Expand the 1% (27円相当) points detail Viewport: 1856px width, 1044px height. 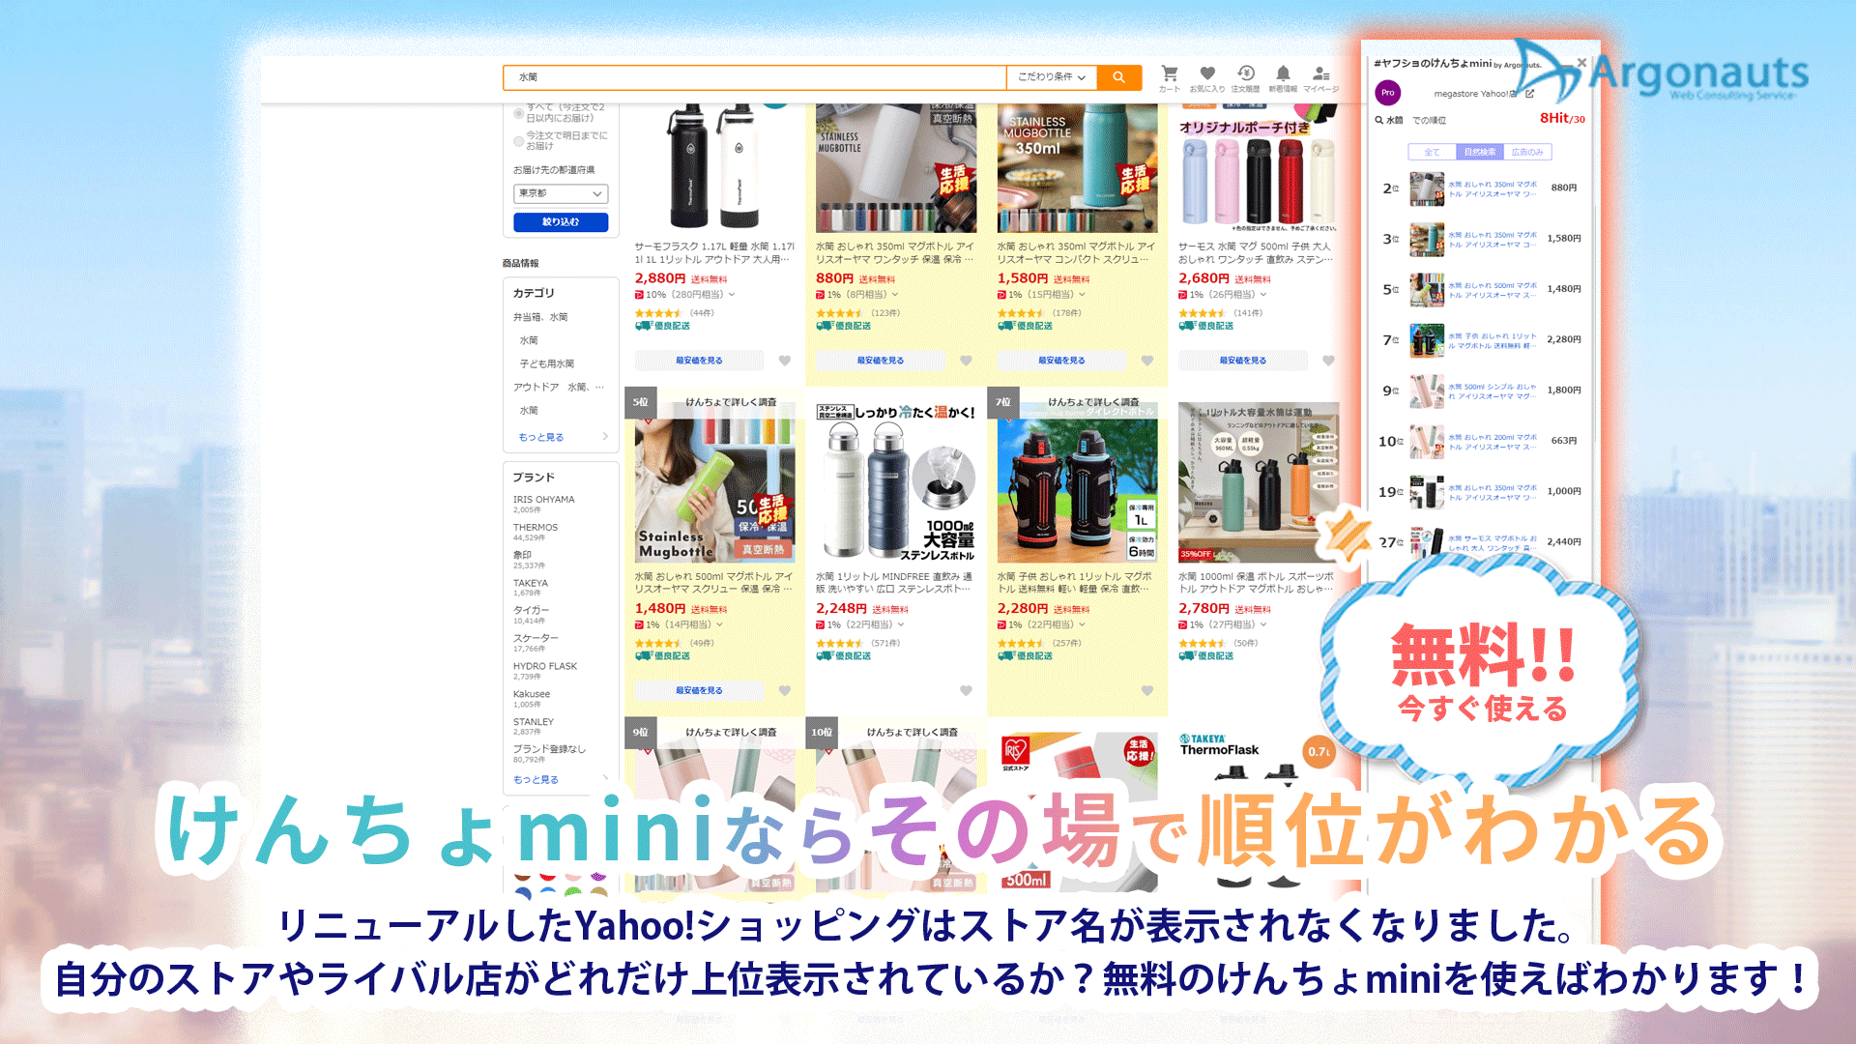click(1263, 624)
